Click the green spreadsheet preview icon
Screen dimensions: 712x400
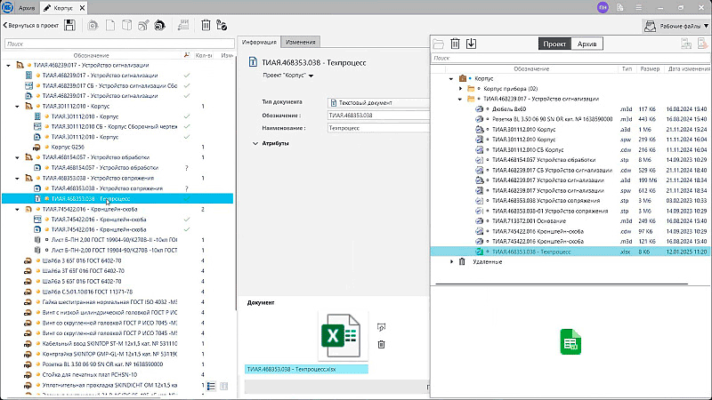[570, 342]
